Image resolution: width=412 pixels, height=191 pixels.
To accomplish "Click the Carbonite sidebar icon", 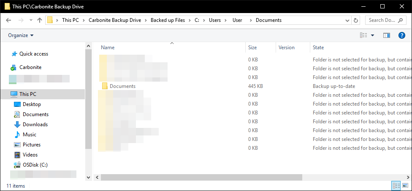I will click(x=14, y=68).
